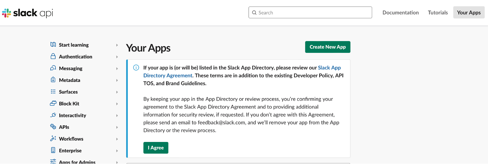Click the APIs gears icon
The height and width of the screenshot is (164, 488).
click(53, 127)
